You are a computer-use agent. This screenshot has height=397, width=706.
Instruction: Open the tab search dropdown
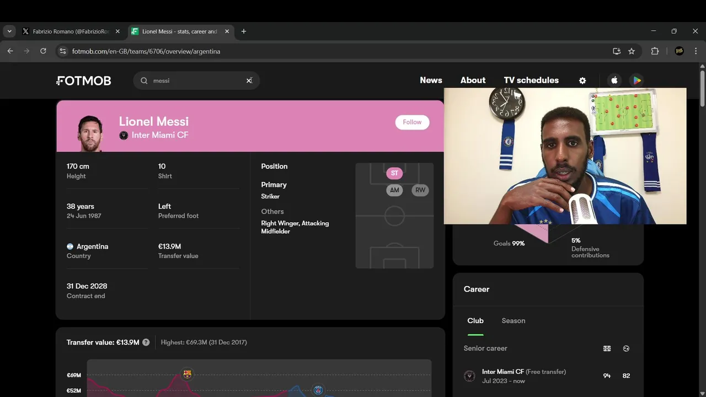coord(9,31)
